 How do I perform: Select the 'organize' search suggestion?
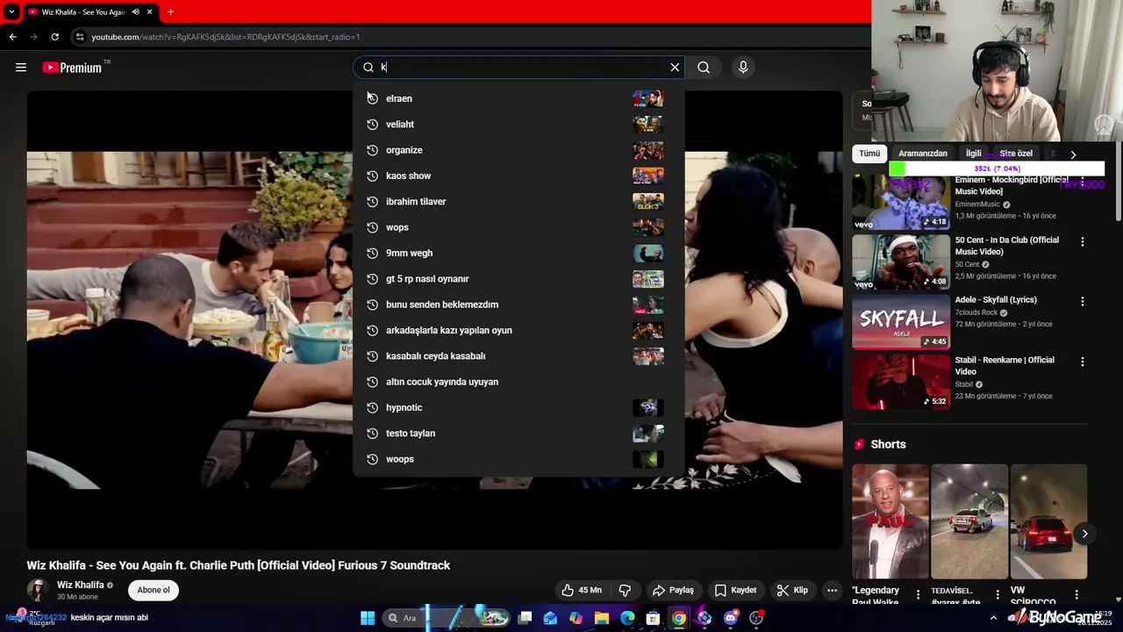click(x=519, y=150)
